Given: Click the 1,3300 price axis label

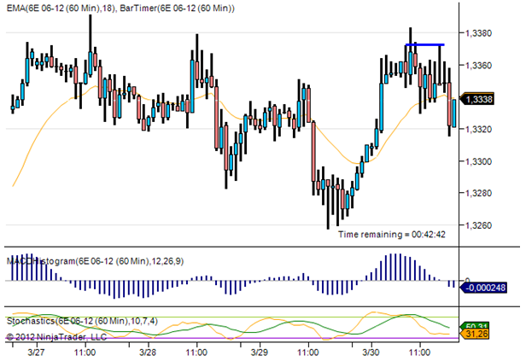Looking at the screenshot, I should tap(478, 161).
